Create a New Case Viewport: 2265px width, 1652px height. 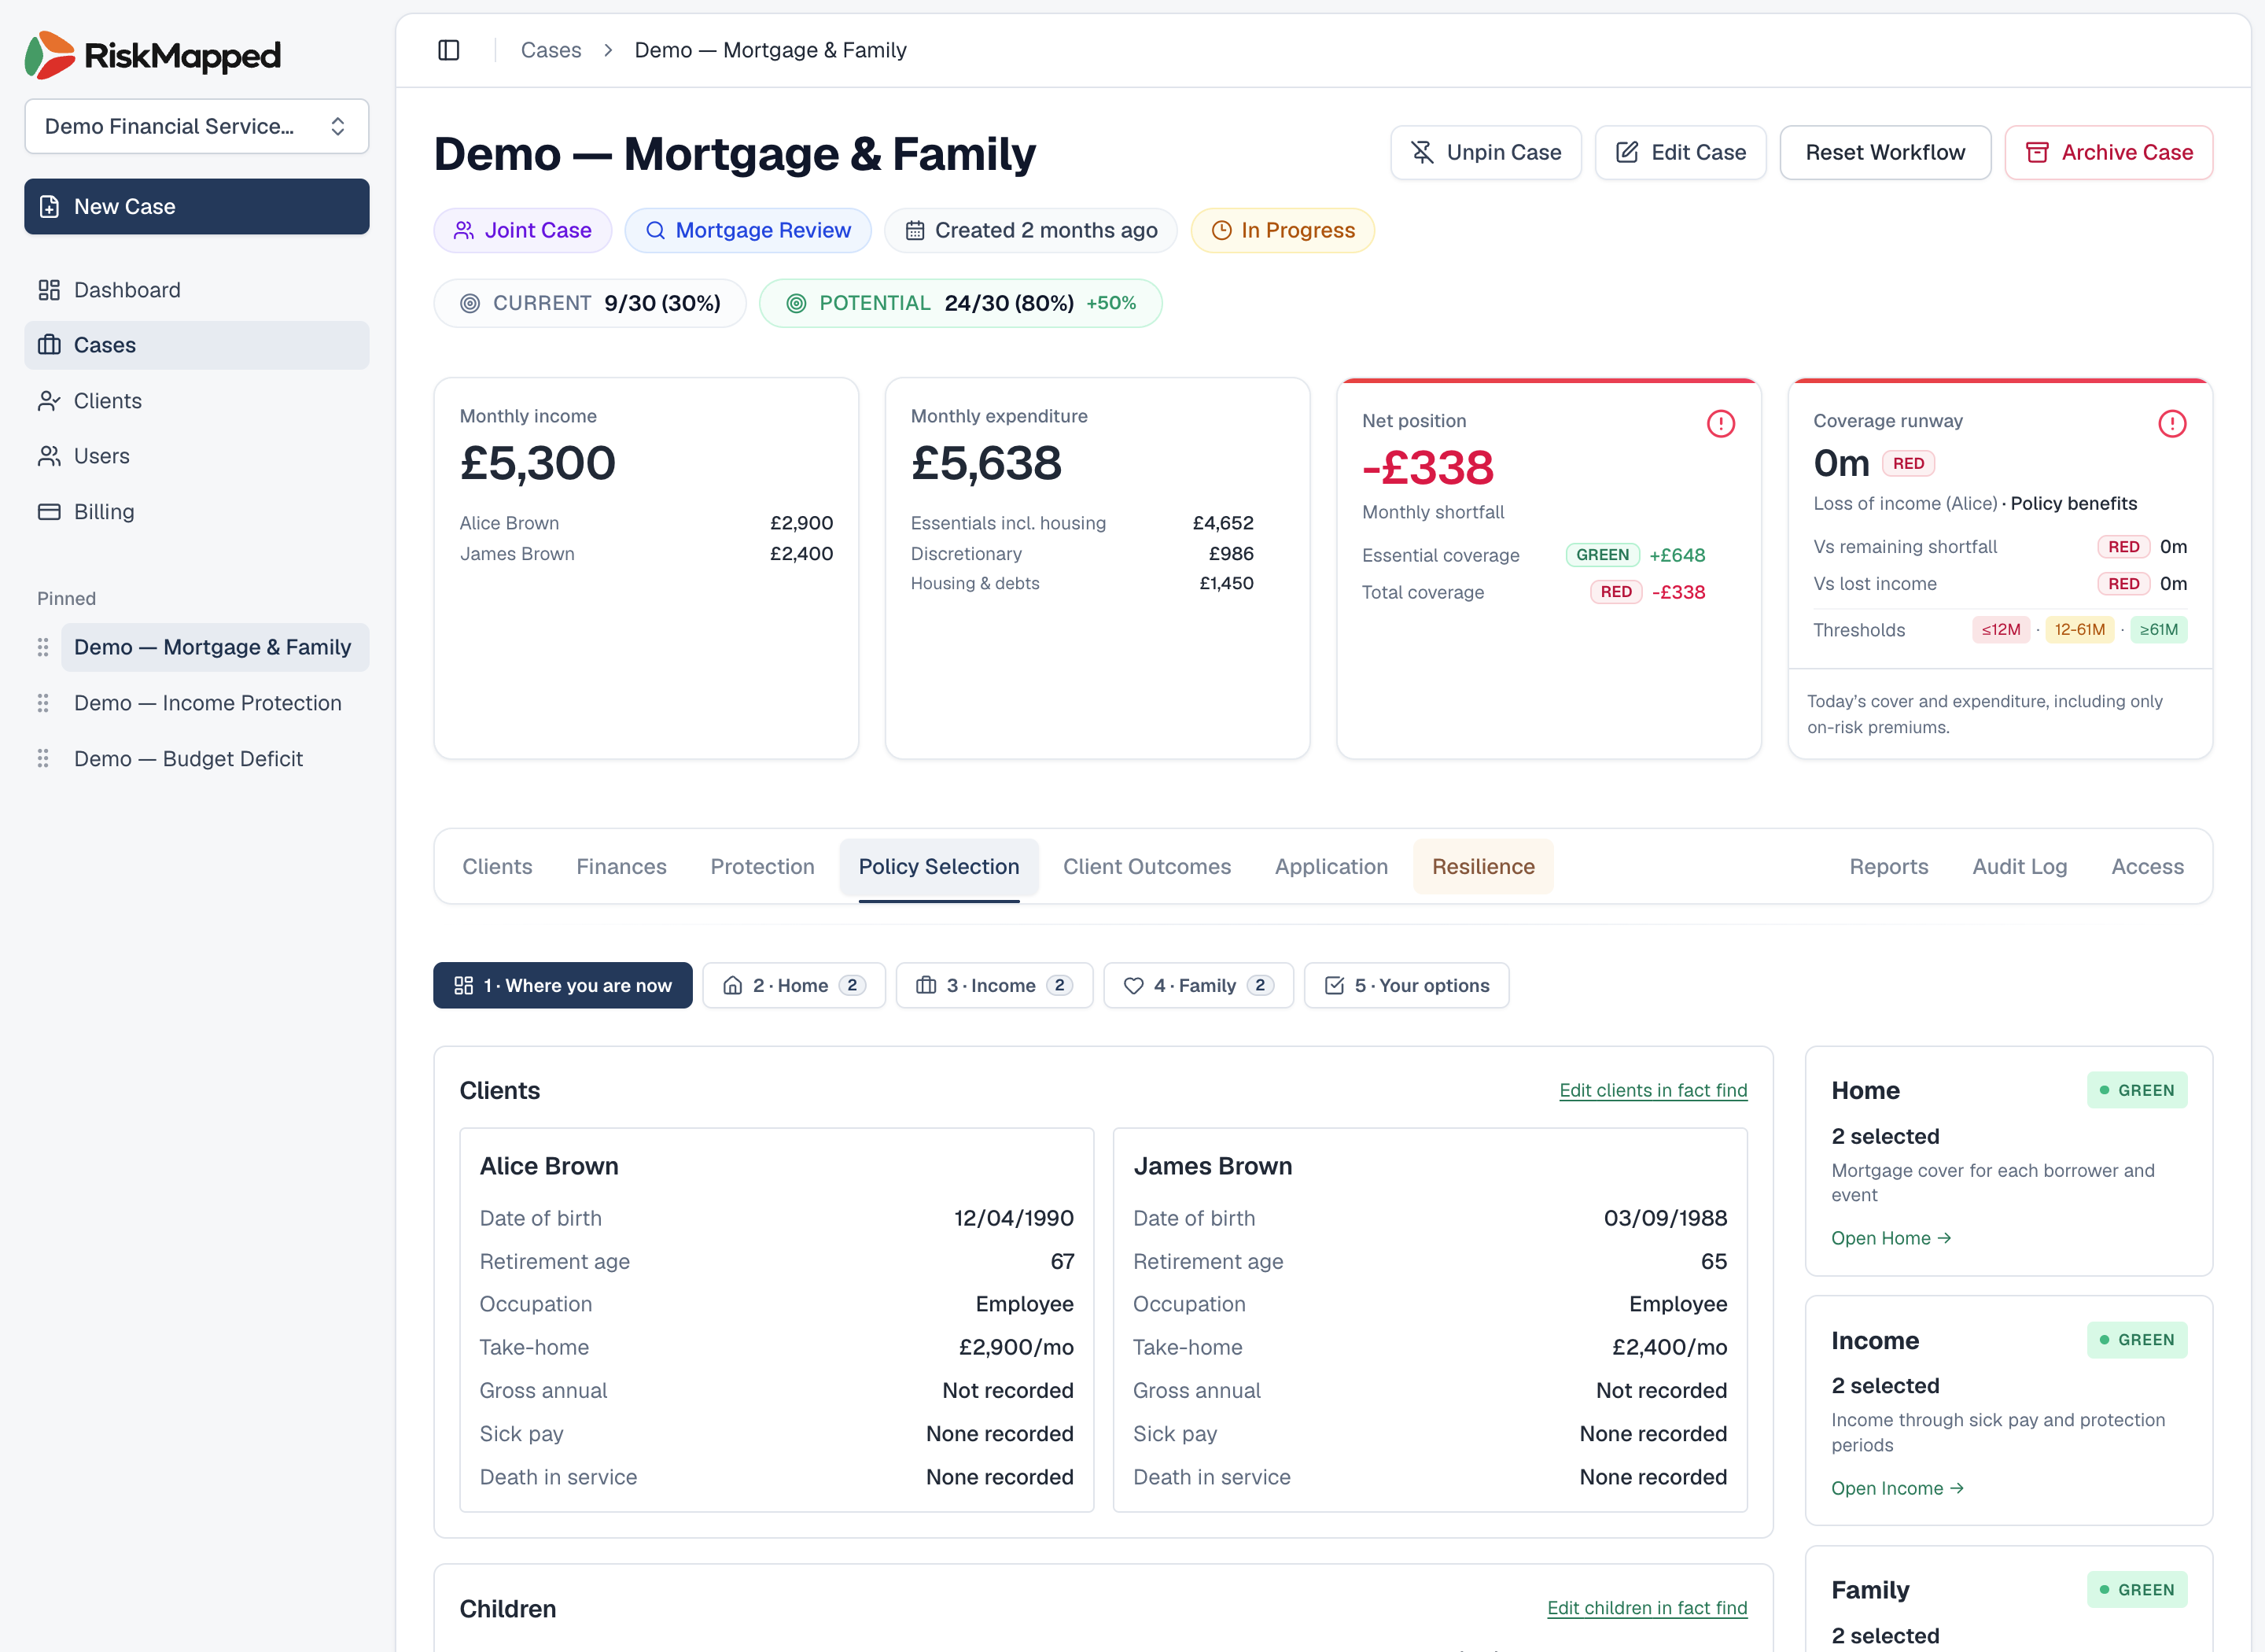197,207
